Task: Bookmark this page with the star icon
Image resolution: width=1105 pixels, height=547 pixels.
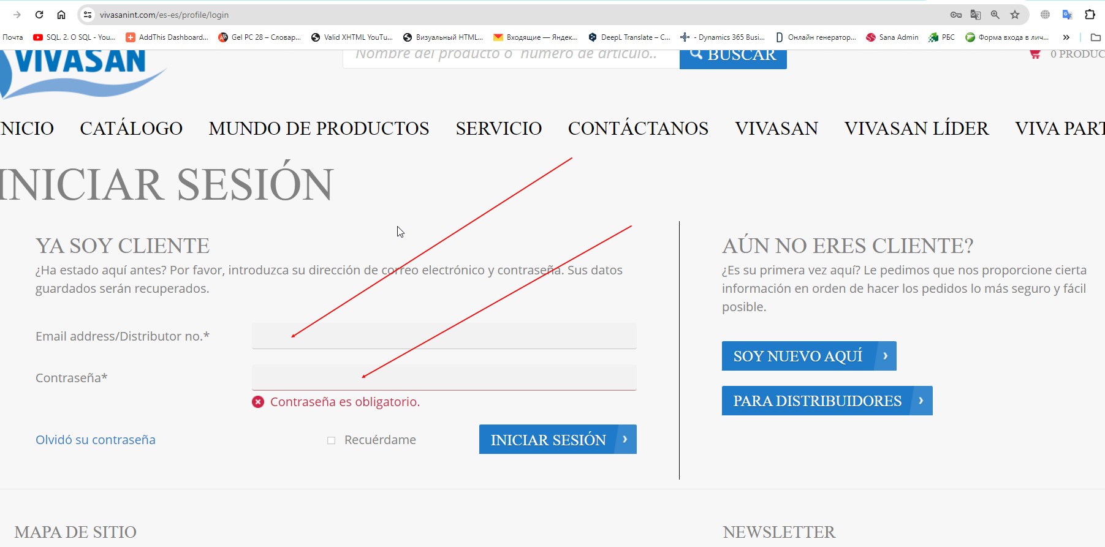Action: [1015, 15]
